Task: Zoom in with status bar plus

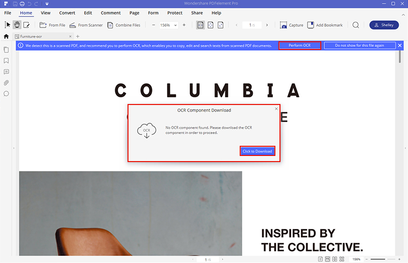Action: tap(399, 259)
